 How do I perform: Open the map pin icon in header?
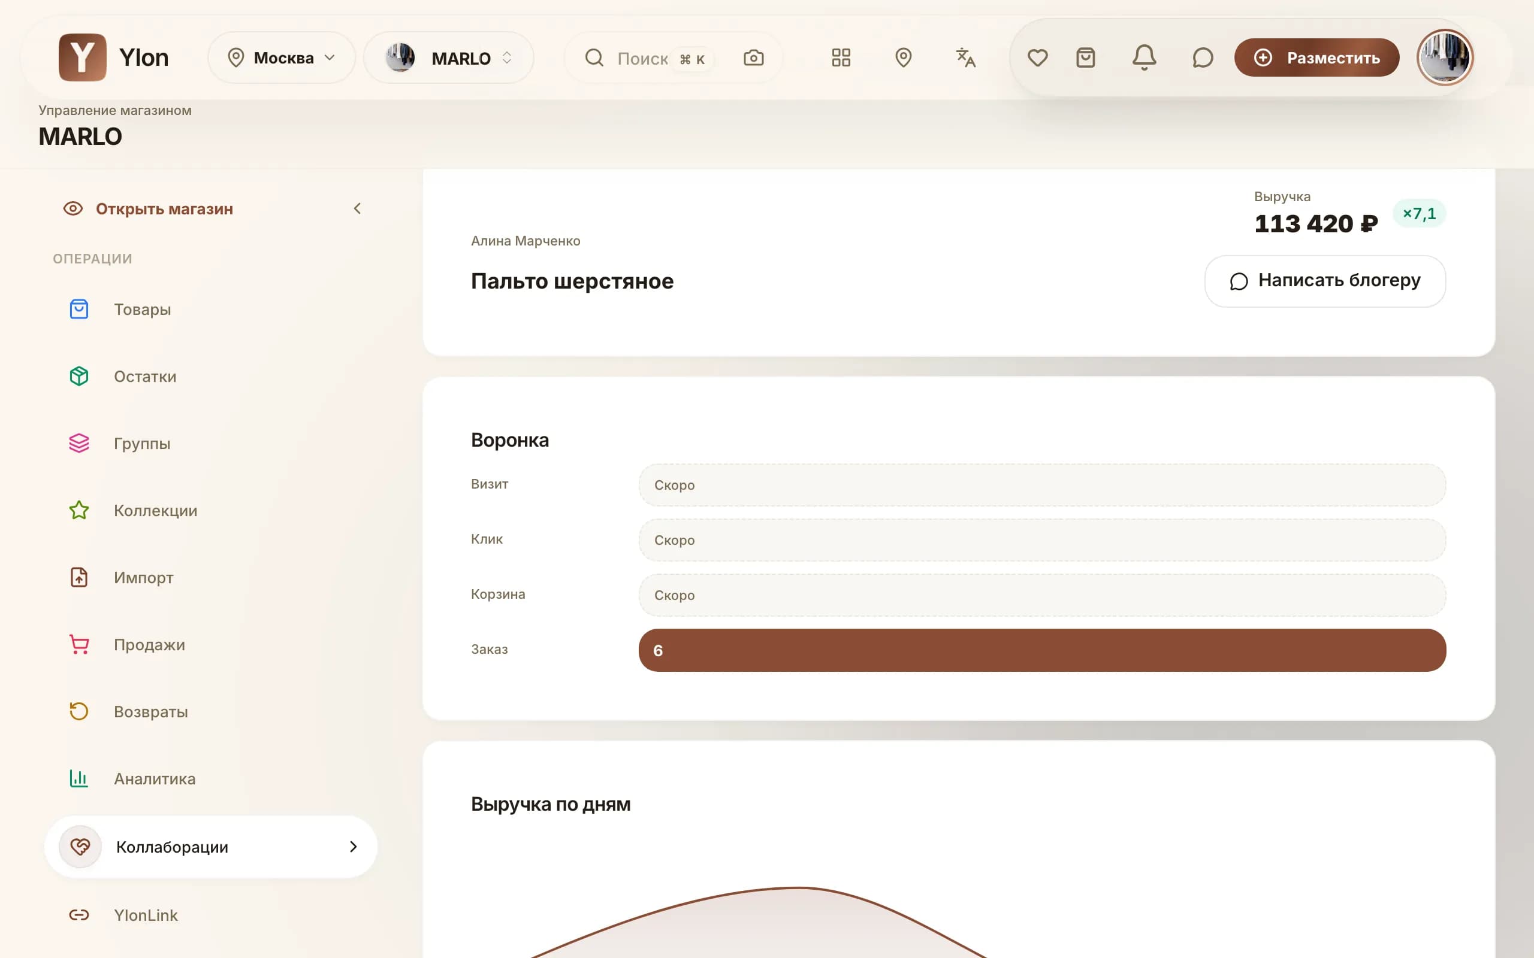(903, 57)
